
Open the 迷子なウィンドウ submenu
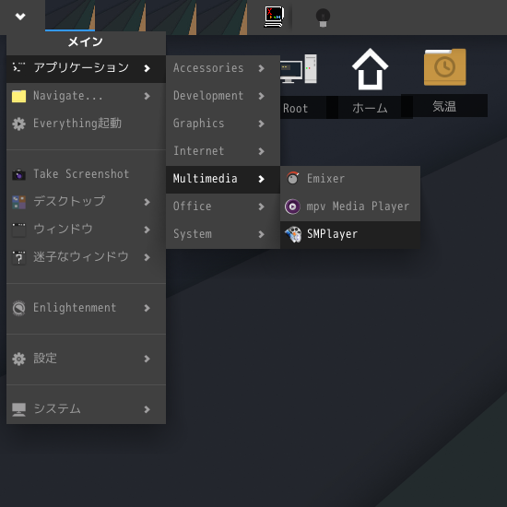tap(86, 257)
